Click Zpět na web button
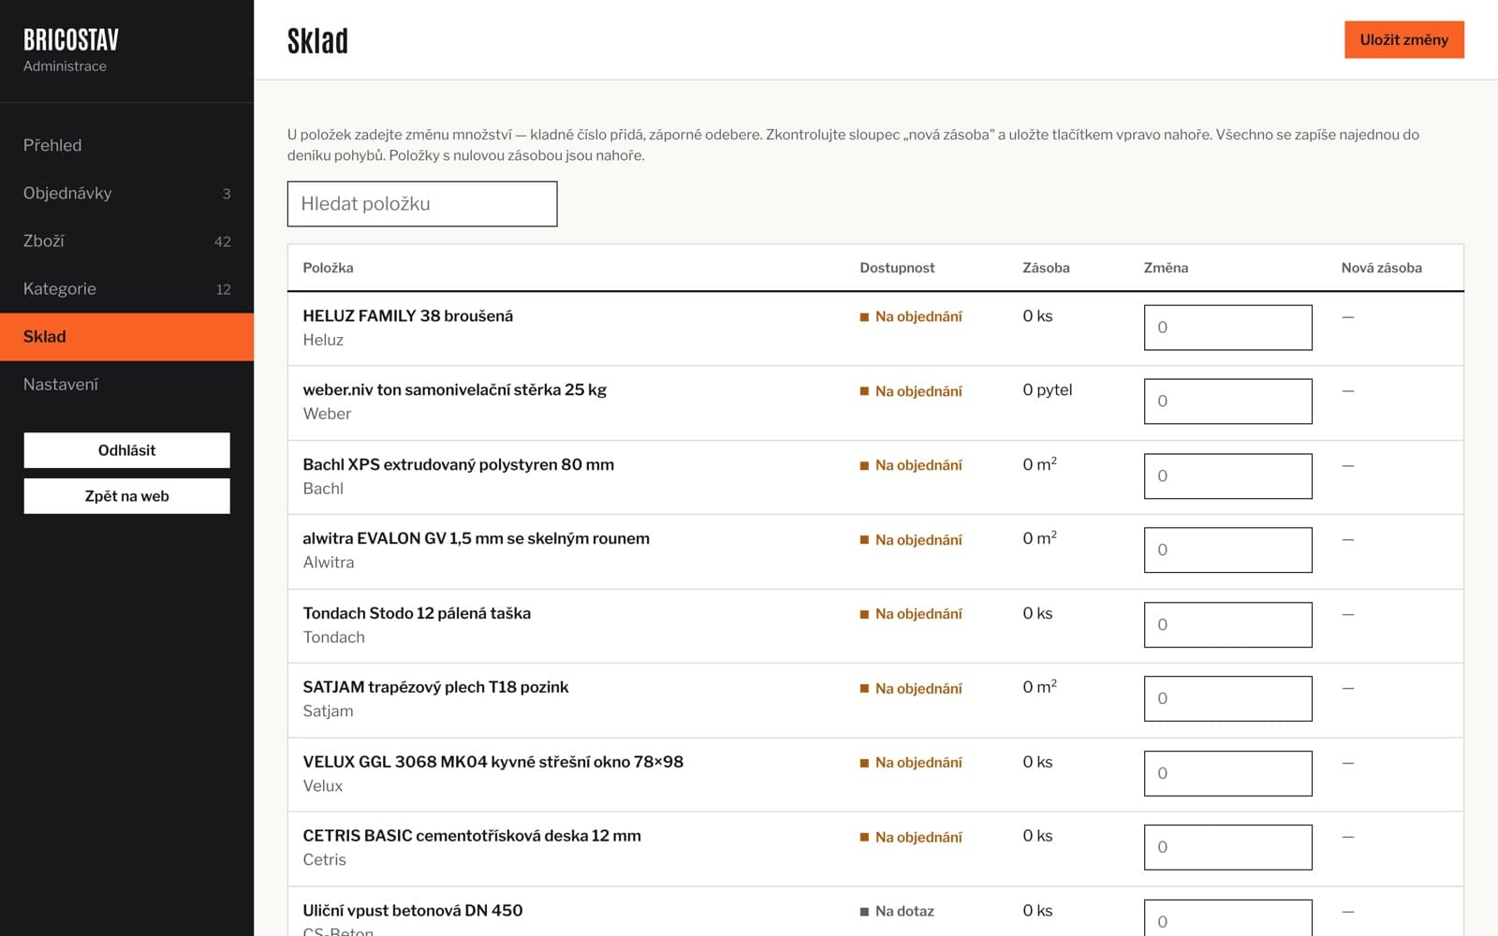Screen dimensions: 1498x936 click(126, 496)
